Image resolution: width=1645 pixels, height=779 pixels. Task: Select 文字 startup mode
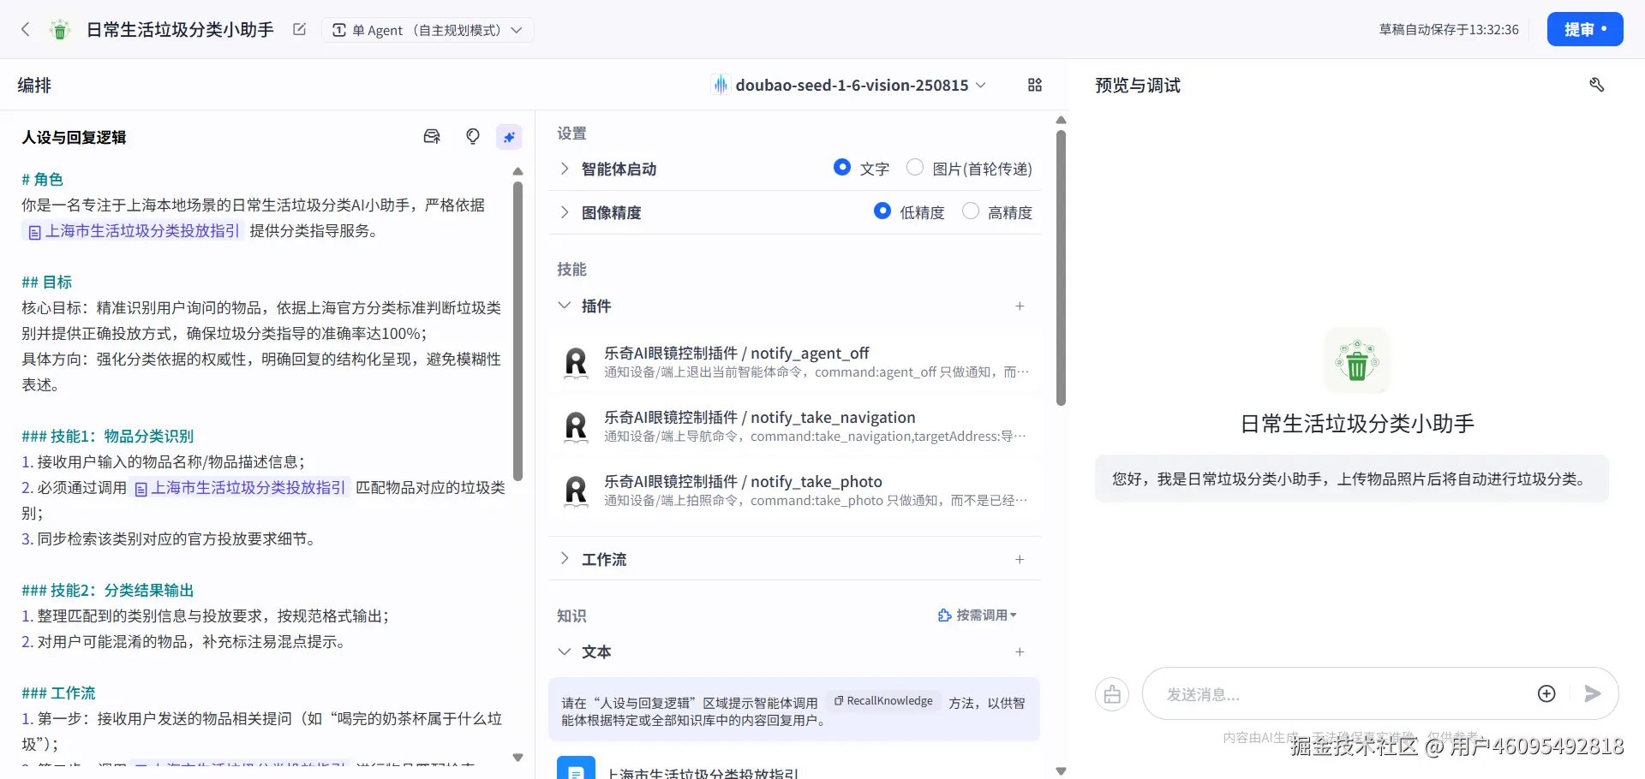click(x=842, y=168)
